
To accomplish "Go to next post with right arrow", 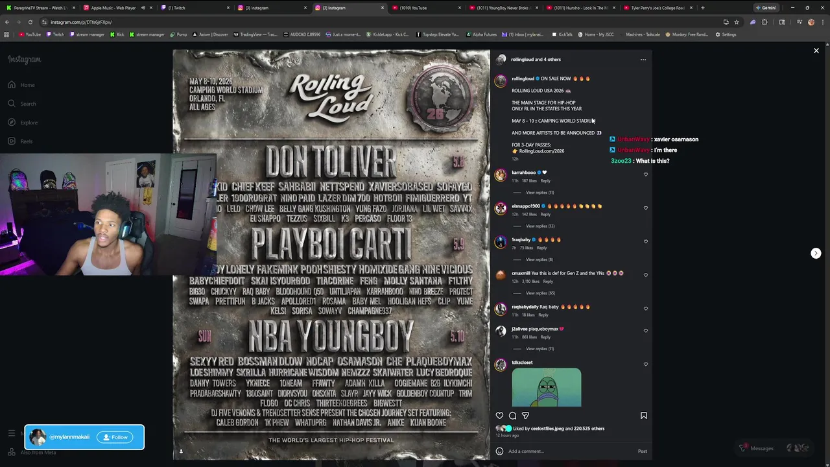I will [816, 254].
